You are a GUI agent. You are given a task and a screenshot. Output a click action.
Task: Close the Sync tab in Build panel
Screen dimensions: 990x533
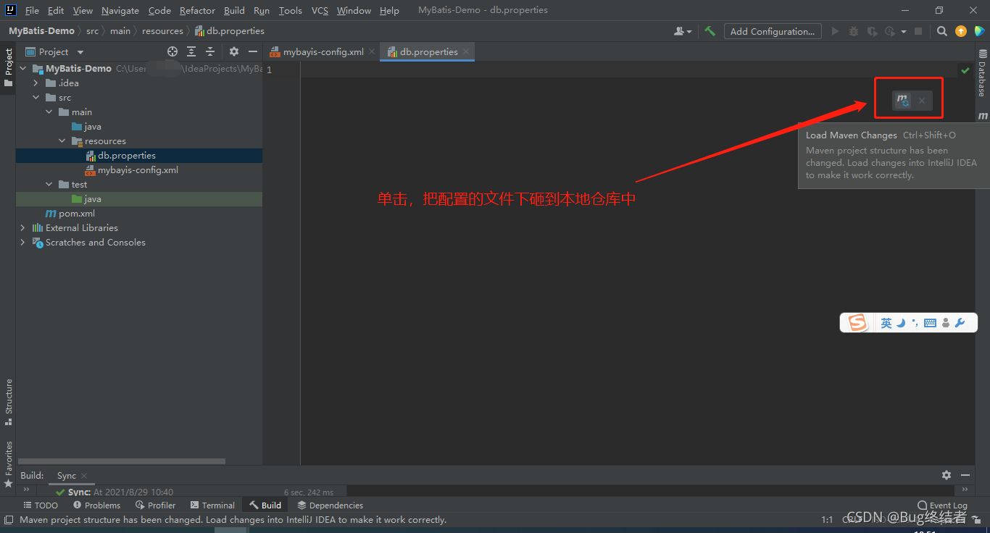click(x=84, y=476)
